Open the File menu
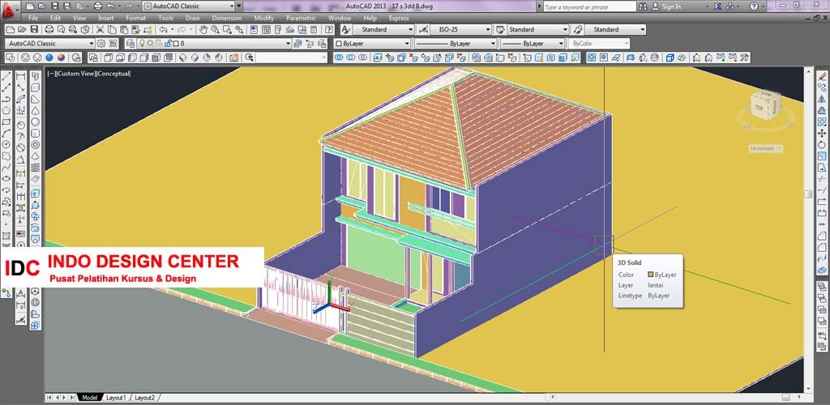830x405 pixels. click(x=33, y=18)
